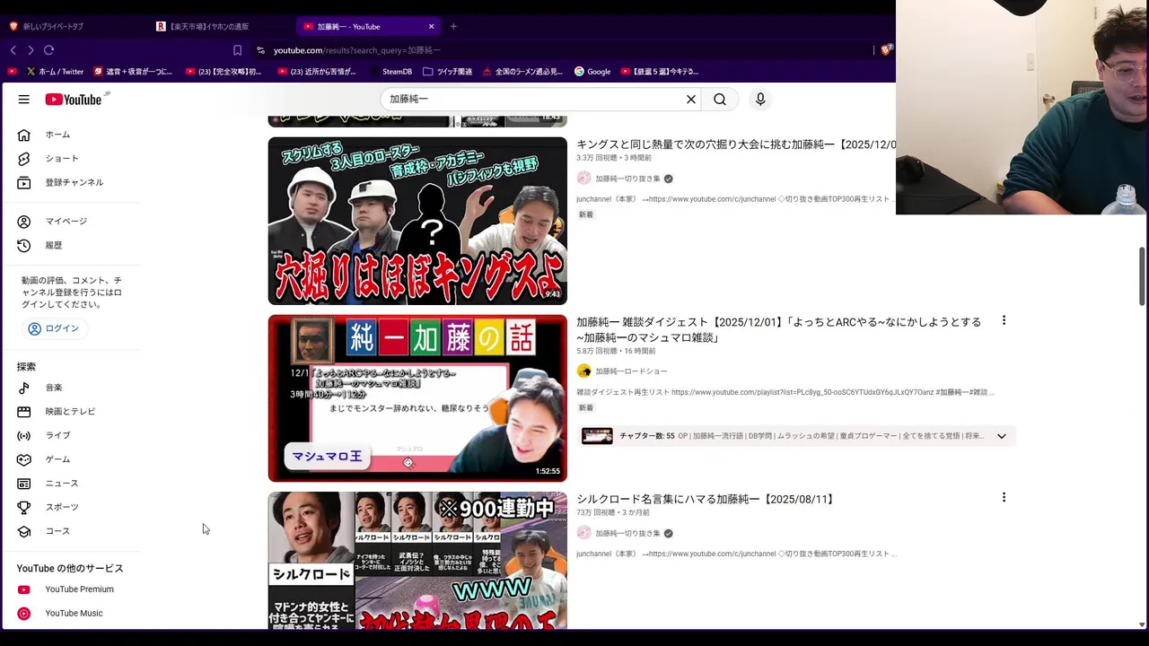Open a new tab with plus button
Image resolution: width=1149 pixels, height=646 pixels.
pos(453,27)
